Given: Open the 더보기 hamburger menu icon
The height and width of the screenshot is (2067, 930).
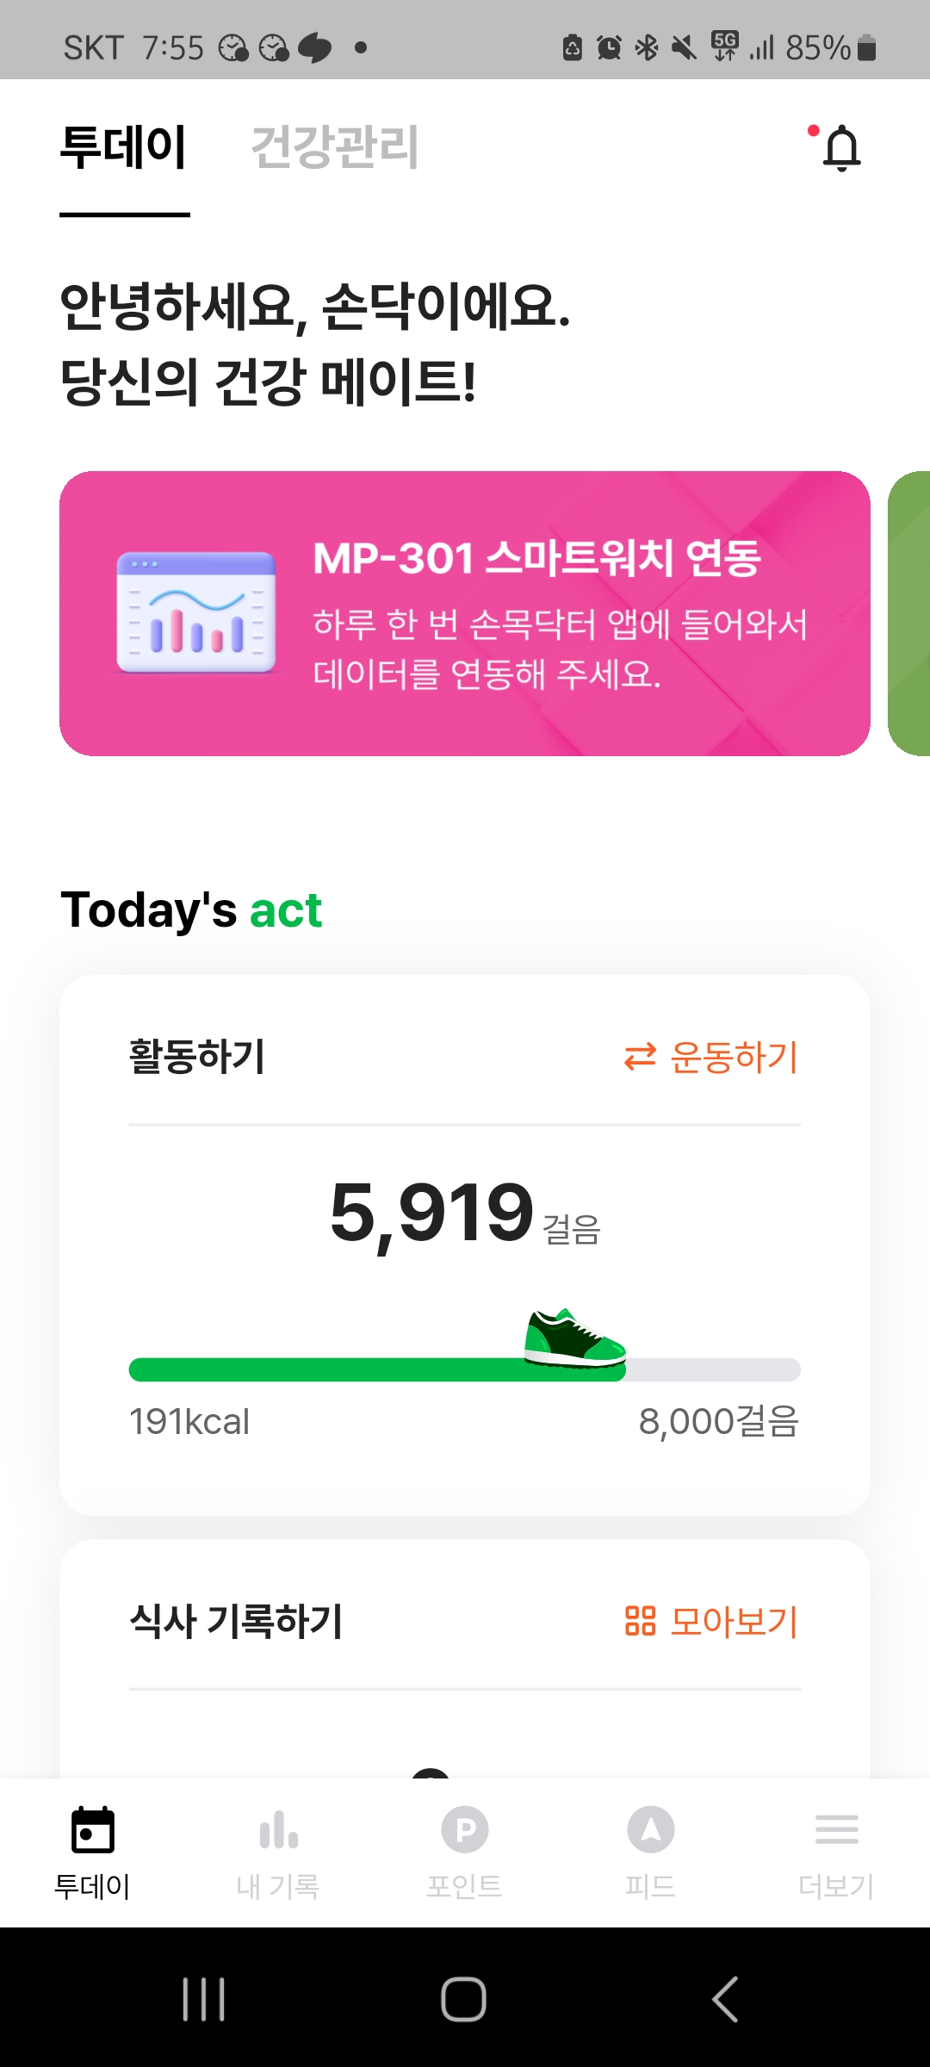Looking at the screenshot, I should point(836,1829).
